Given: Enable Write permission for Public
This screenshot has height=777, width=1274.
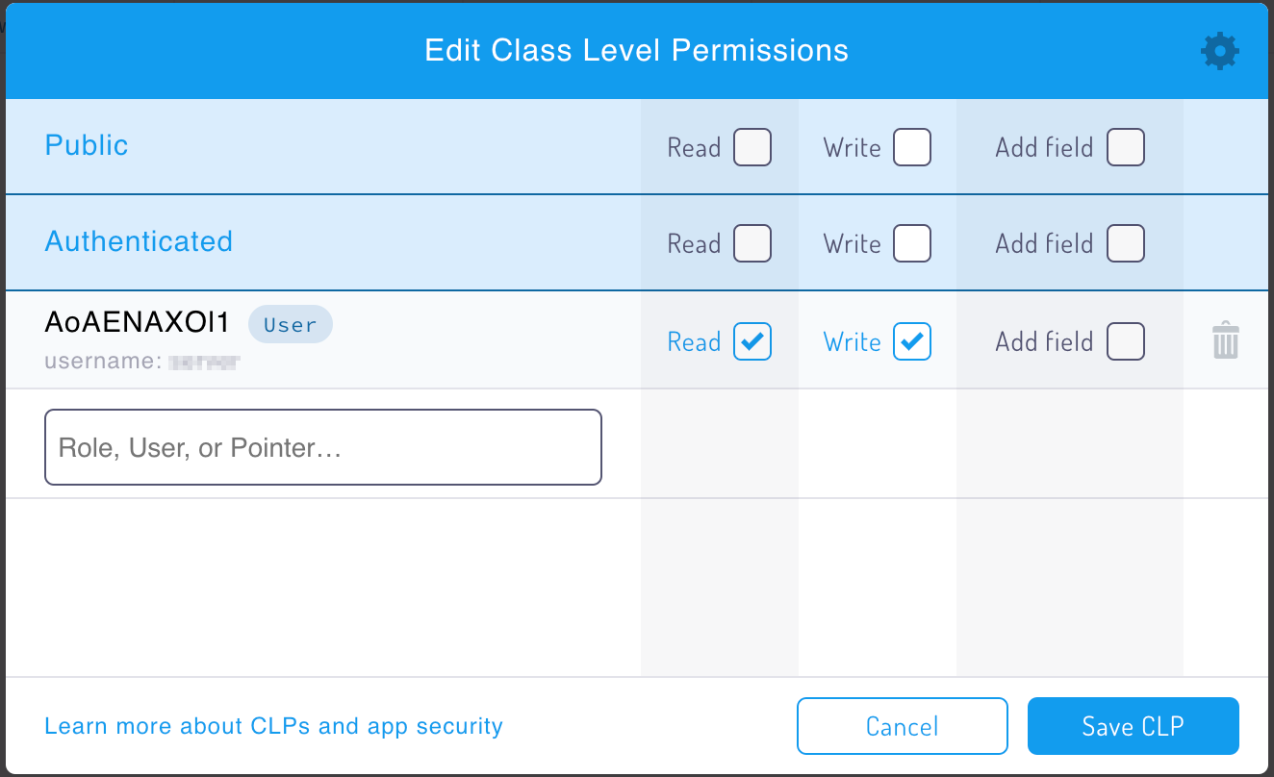Looking at the screenshot, I should pyautogui.click(x=912, y=147).
